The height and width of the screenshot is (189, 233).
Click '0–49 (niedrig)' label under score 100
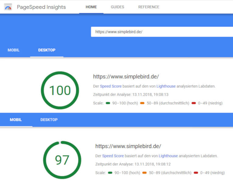pyautogui.click(x=210, y=103)
